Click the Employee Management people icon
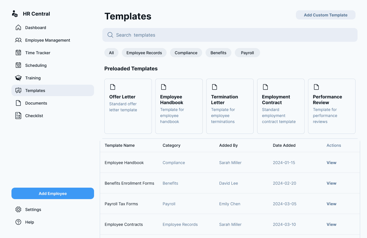Viewport: 367px width, 238px height. [18, 40]
